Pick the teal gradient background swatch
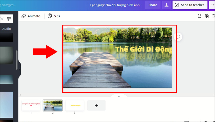The image size is (215, 122). point(6,79)
